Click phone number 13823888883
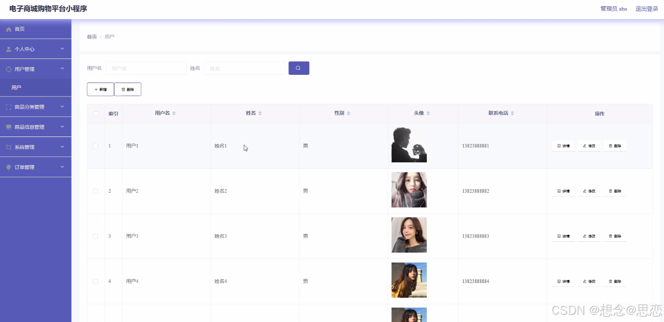664x322 pixels. click(476, 236)
